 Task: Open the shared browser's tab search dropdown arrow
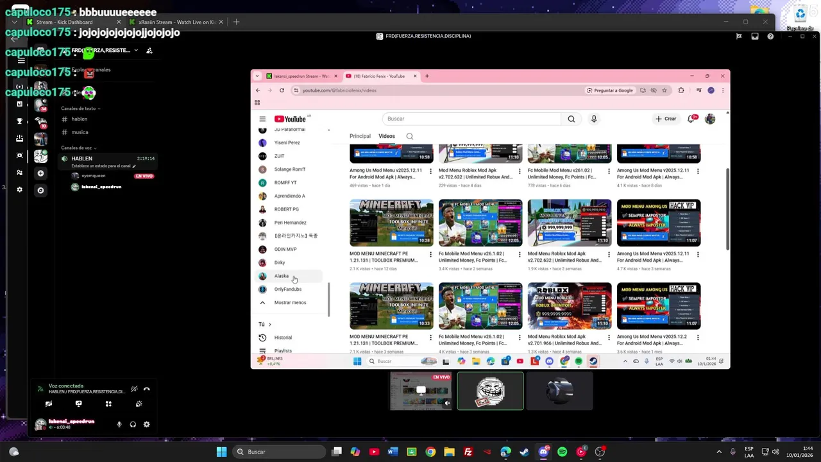(257, 76)
